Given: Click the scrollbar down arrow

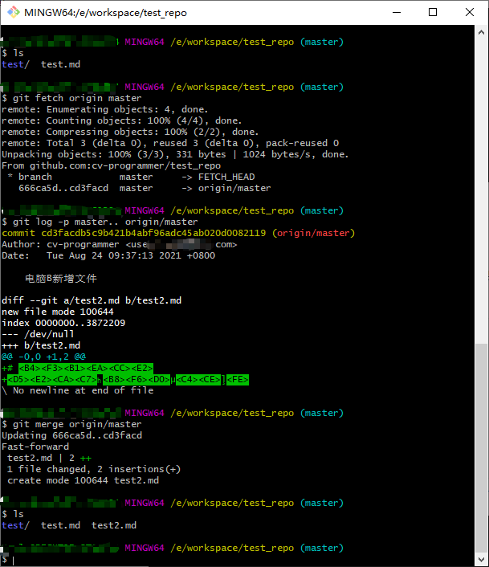Looking at the screenshot, I should 481,560.
